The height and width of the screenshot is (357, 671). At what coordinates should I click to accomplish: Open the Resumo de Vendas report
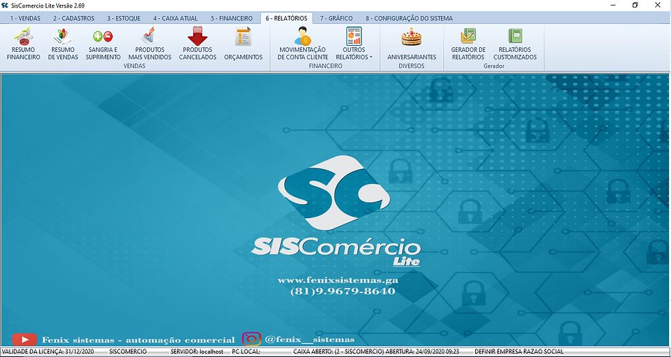click(63, 44)
